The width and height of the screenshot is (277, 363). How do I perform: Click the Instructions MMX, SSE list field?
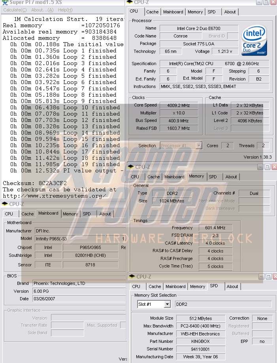[x=215, y=86]
